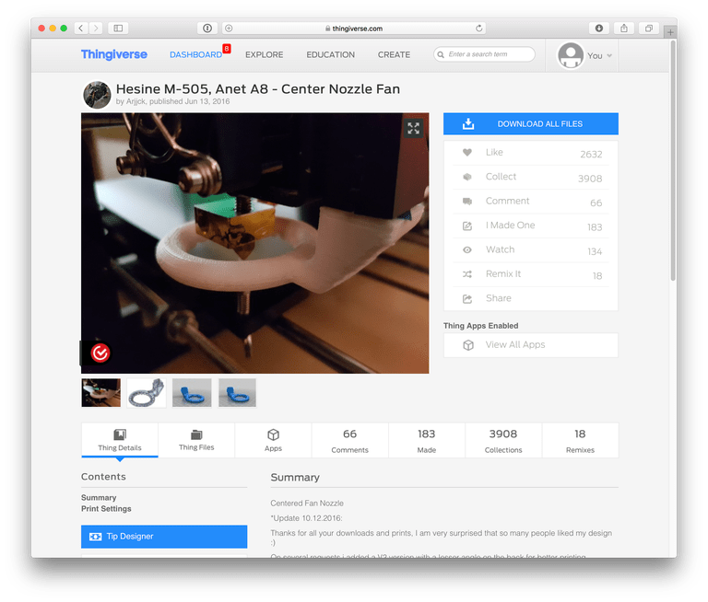708x602 pixels.
Task: Click the magnifier icon in search box
Action: (441, 54)
